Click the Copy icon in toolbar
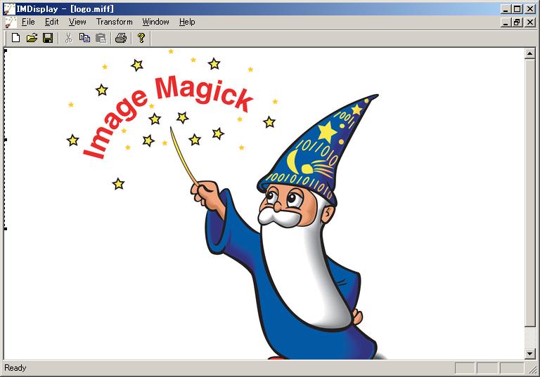Viewport: 540px width, 377px height. coord(84,38)
